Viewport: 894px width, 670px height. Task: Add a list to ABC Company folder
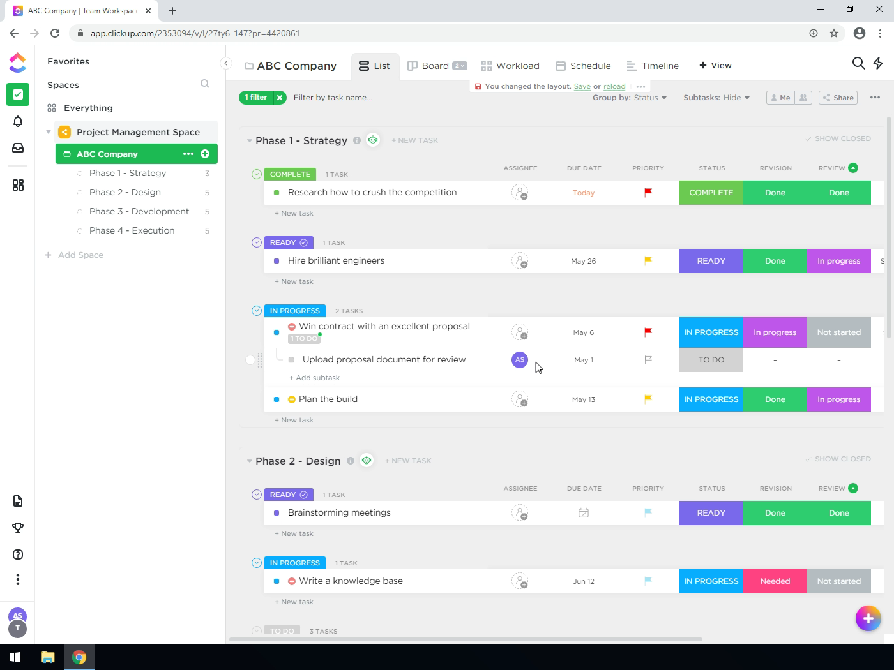click(x=205, y=154)
